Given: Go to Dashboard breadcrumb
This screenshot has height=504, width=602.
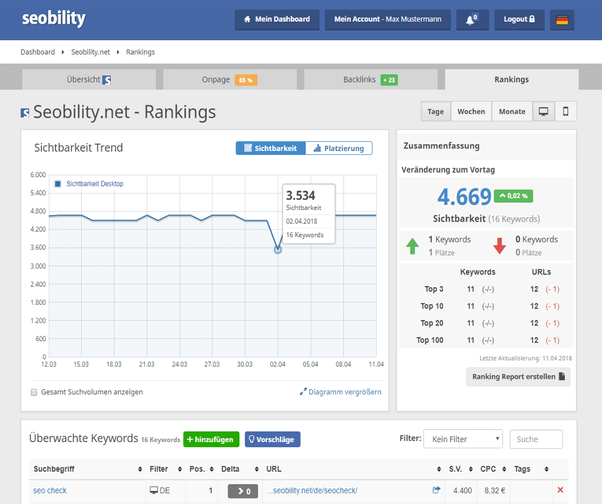Looking at the screenshot, I should tap(38, 52).
